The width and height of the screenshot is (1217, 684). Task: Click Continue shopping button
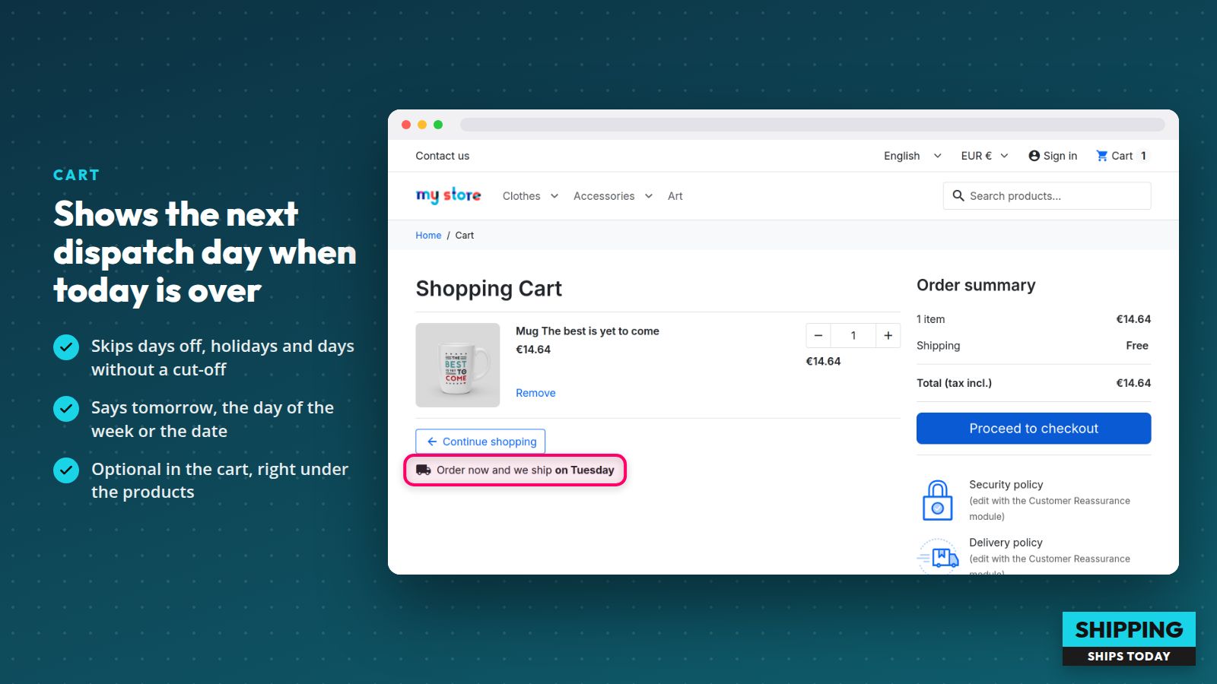point(480,442)
